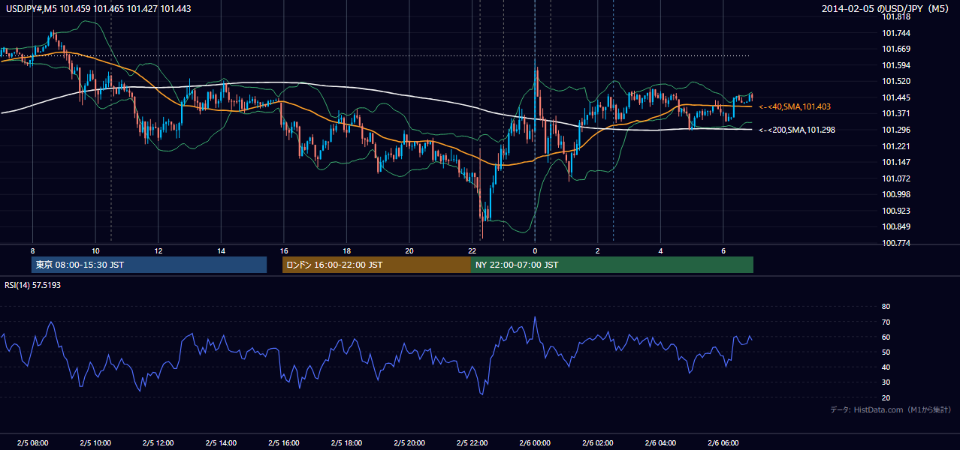Viewport: 960px width, 450px height.
Task: Click the HistData.com data credit text
Action: (891, 409)
